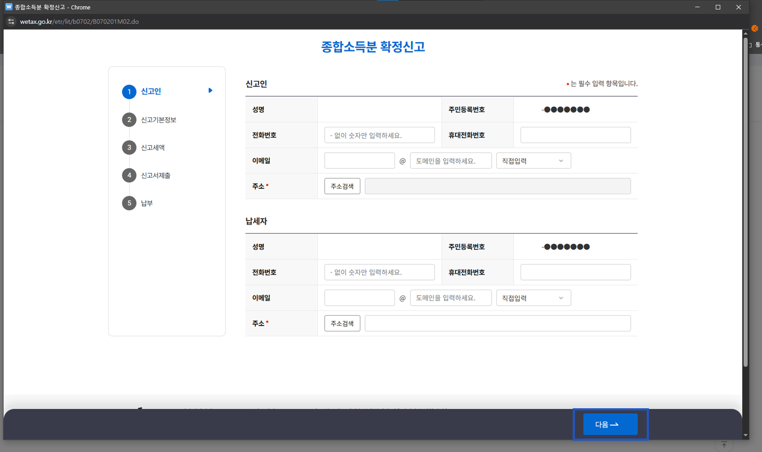Viewport: 762px width, 452px height.
Task: Focus 납세자 전화번호 input field
Action: click(379, 272)
